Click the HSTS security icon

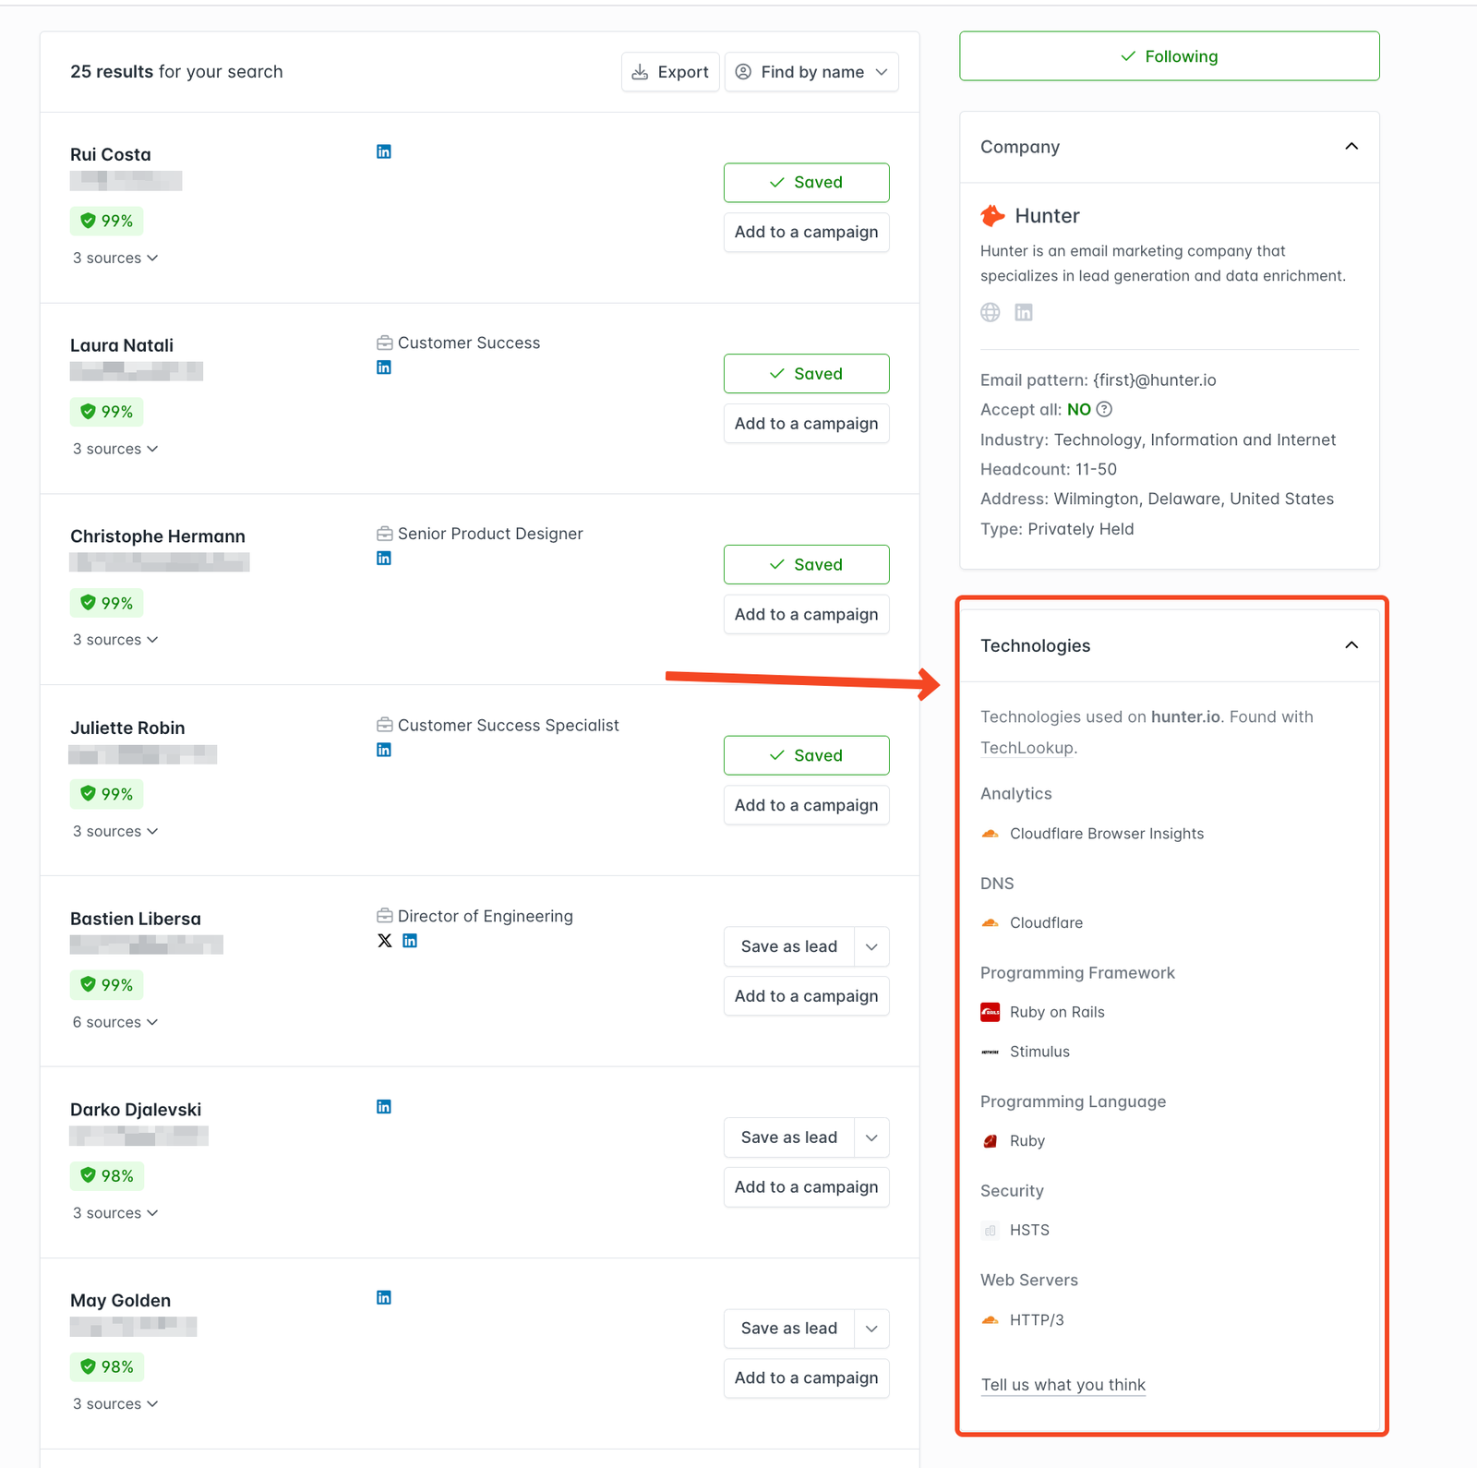990,1230
